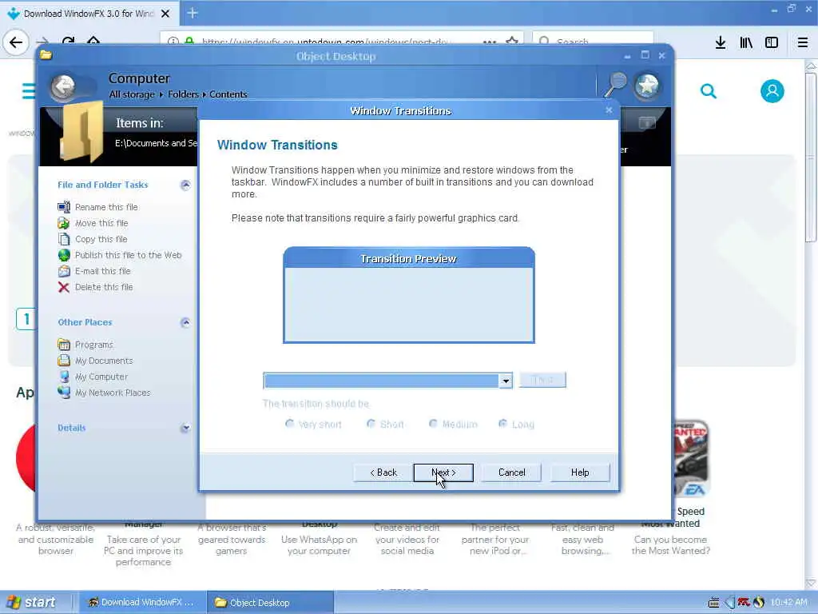Click the browser back arrow button
This screenshot has height=614, width=818.
(x=16, y=42)
